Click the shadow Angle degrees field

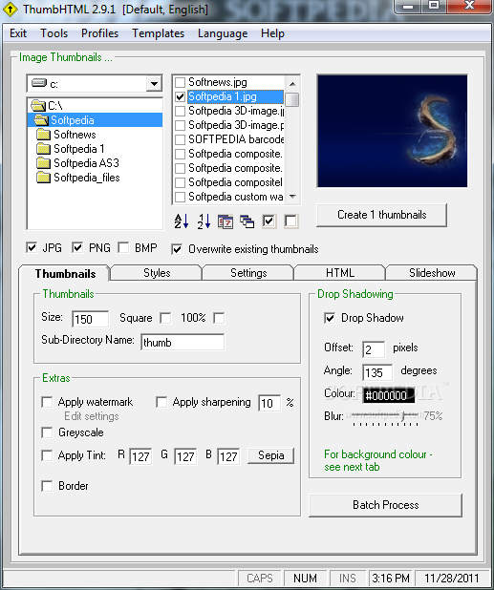tap(377, 372)
